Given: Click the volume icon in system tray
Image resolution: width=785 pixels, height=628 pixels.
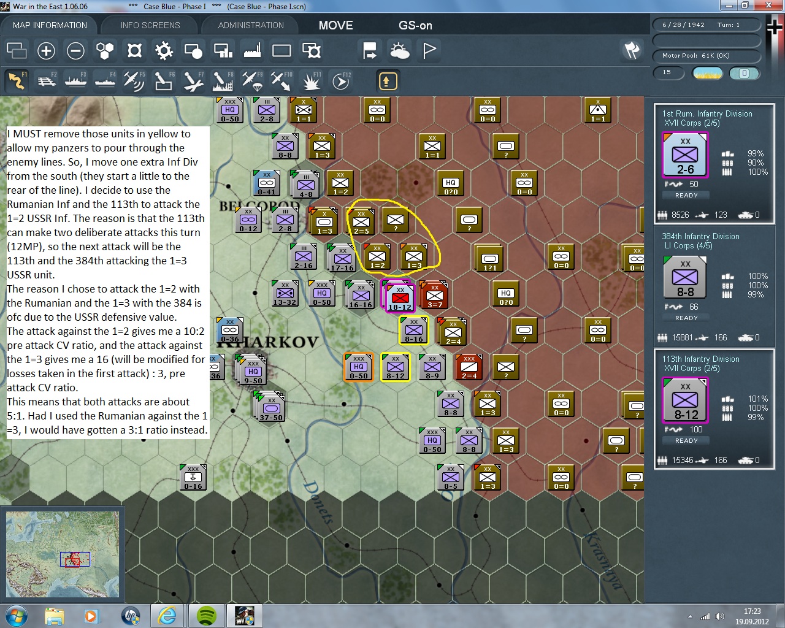Looking at the screenshot, I should click(x=719, y=616).
